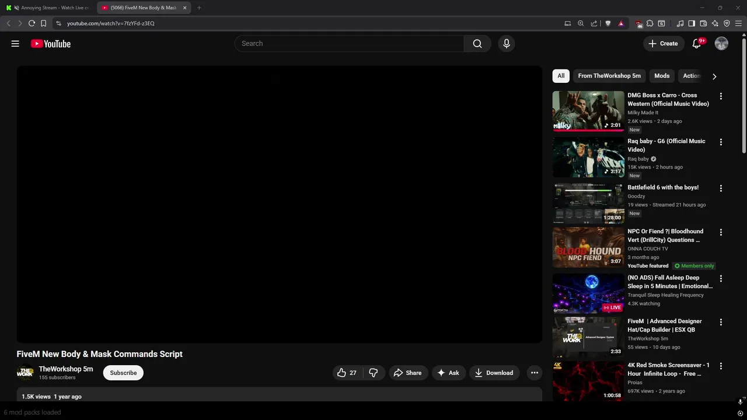The height and width of the screenshot is (420, 747).
Task: Click the Brave Shields lion icon
Action: pyautogui.click(x=608, y=23)
